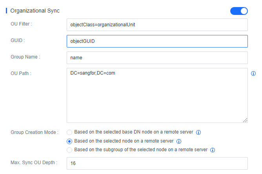Choose the subgroup of selected node radio
The height and width of the screenshot is (174, 262).
69,150
